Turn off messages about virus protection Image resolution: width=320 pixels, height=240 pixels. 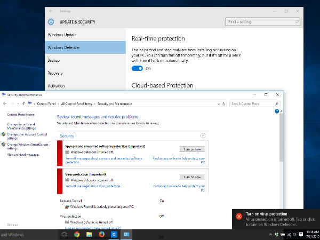pyautogui.click(x=93, y=186)
